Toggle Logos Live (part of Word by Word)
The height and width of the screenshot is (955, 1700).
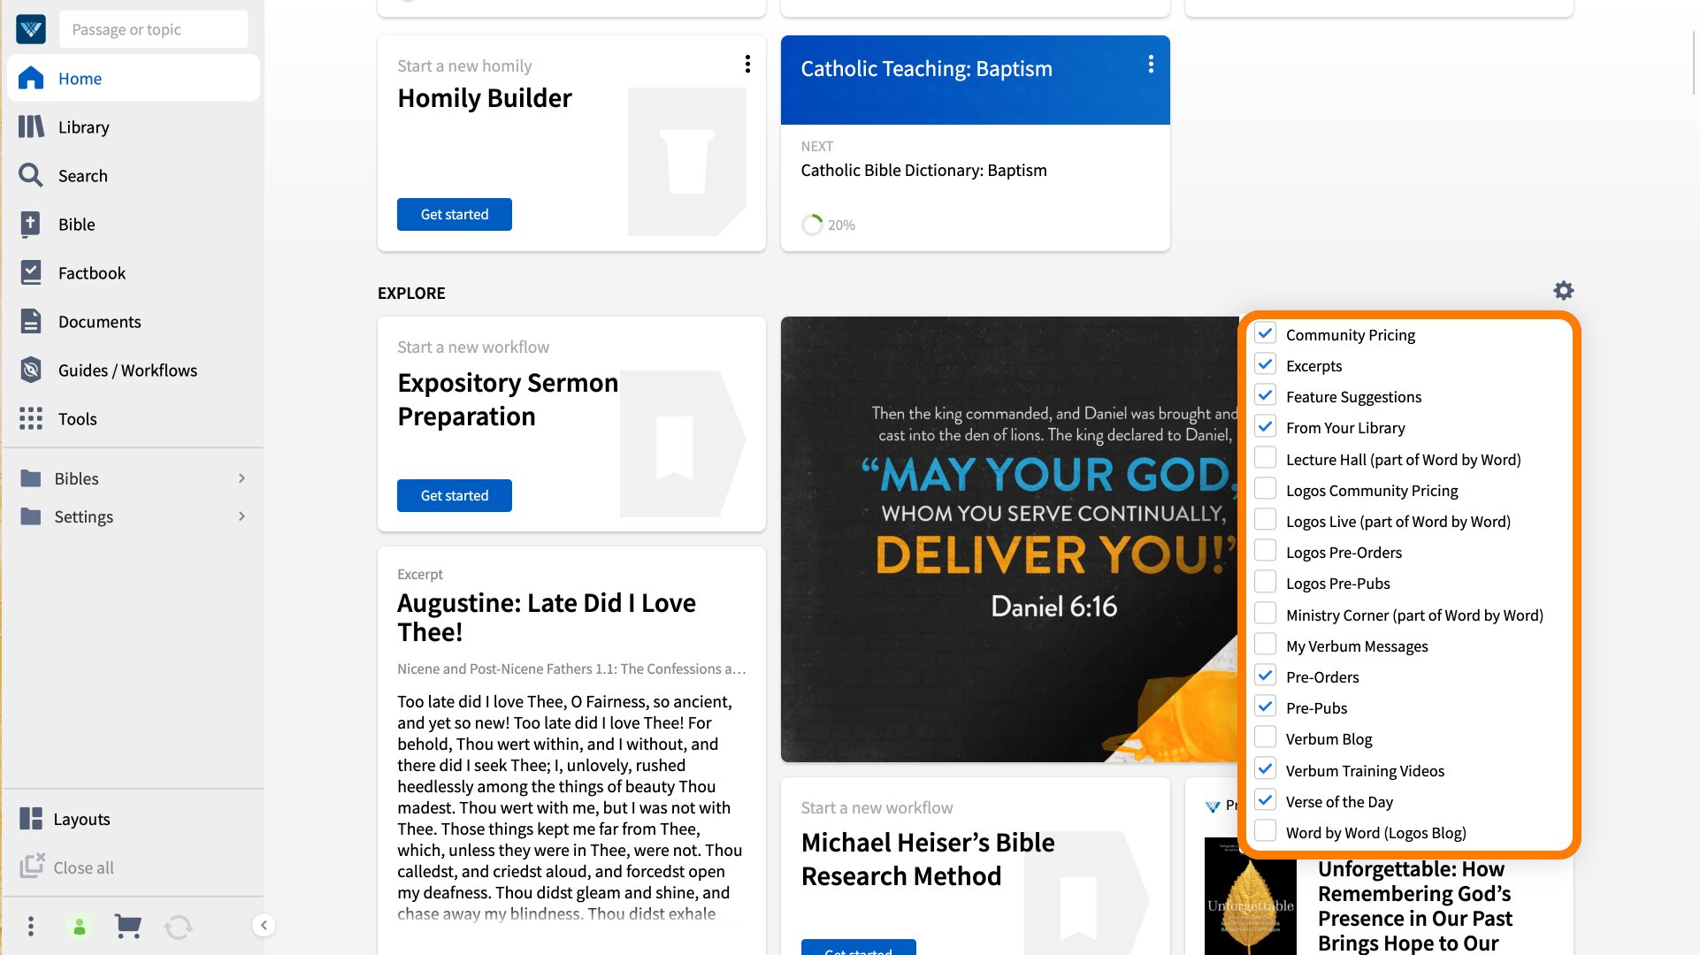1266,520
